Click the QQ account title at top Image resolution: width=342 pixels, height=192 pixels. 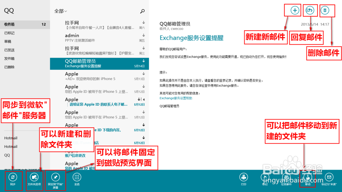click(x=9, y=11)
